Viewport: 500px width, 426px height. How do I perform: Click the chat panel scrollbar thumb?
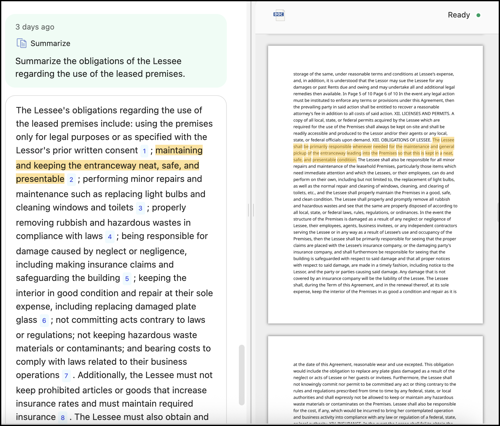[x=242, y=375]
